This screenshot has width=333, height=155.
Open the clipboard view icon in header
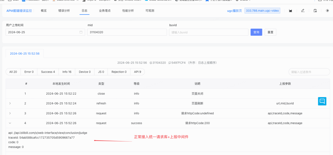pyautogui.click(x=315, y=10)
